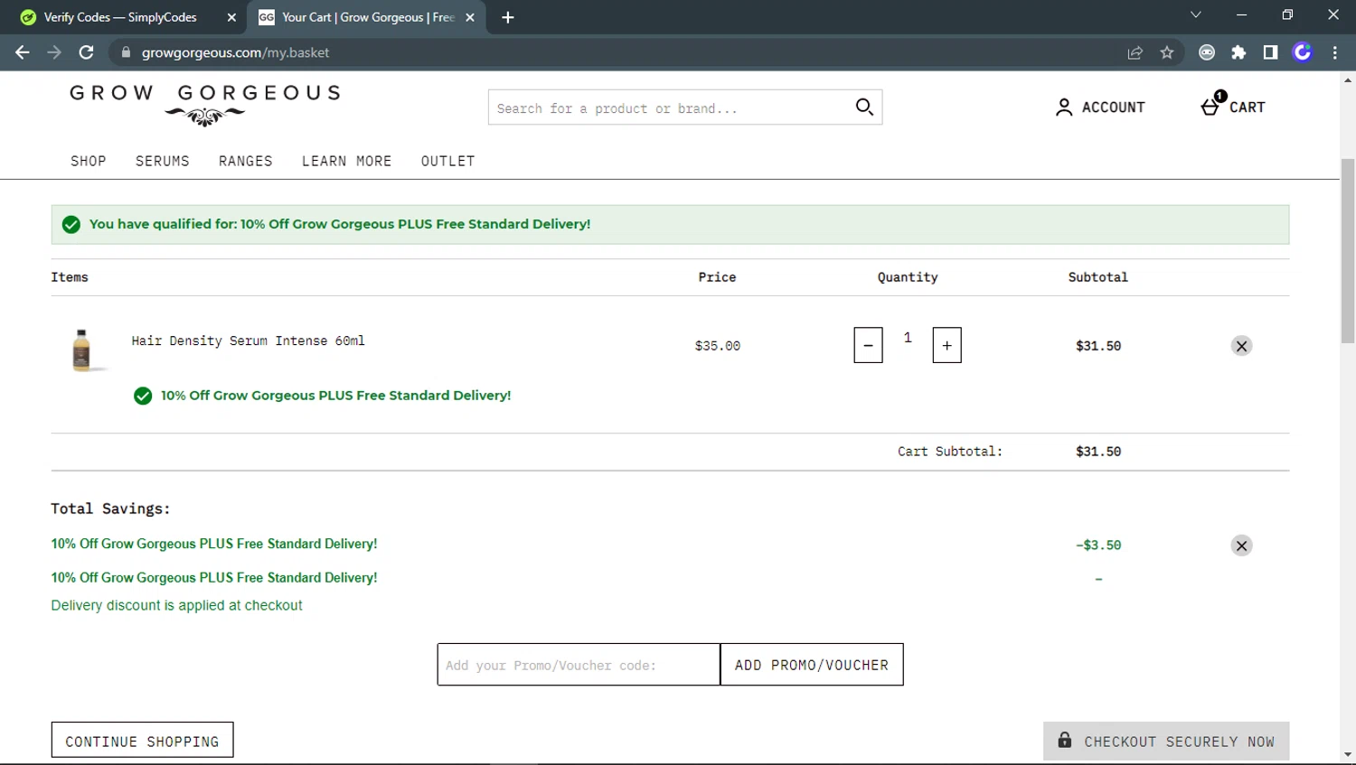Select the Your Cart | Grow Gorgeous tab
Image resolution: width=1356 pixels, height=765 pixels.
tap(368, 17)
